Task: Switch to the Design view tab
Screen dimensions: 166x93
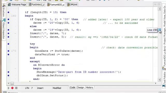Action: [80, 88]
